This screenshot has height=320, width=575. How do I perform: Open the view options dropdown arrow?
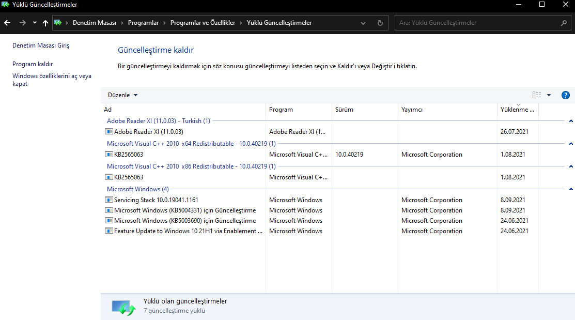tap(549, 95)
